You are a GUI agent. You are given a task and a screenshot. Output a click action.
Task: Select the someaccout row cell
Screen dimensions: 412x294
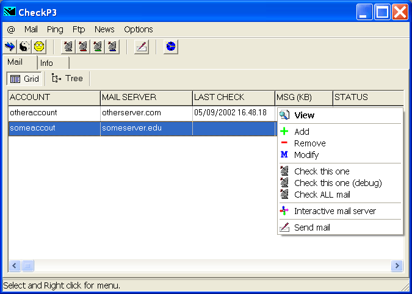(54, 129)
